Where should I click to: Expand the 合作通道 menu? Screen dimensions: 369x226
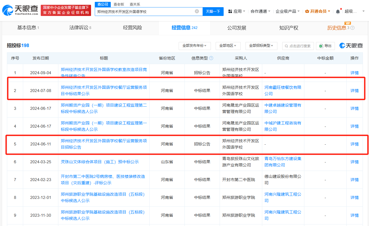(x=260, y=11)
